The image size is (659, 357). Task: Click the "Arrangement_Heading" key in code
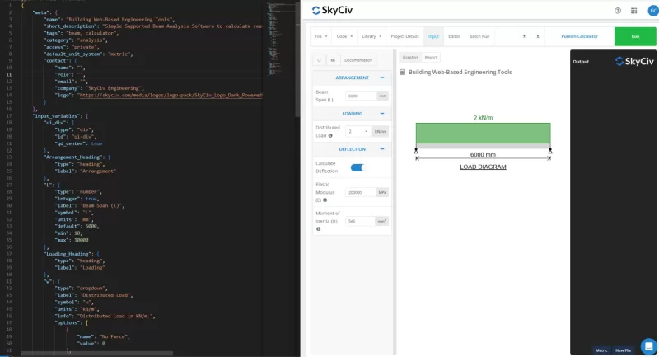point(72,157)
